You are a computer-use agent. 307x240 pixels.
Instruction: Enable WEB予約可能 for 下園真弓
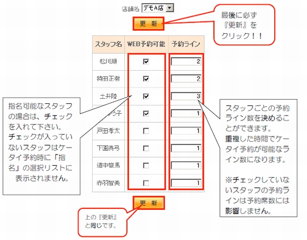(146, 148)
